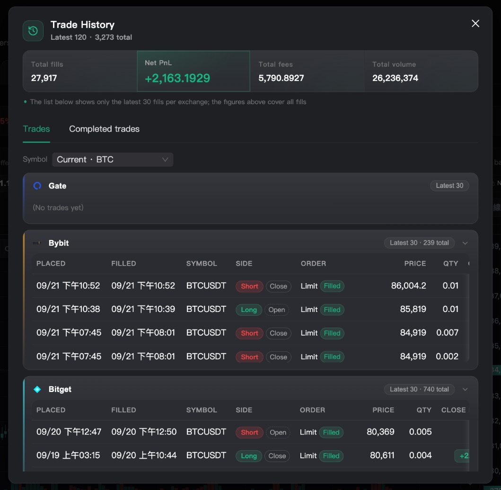This screenshot has height=490, width=501.
Task: Click the Gate "(No trades yet)" message
Action: [58, 207]
